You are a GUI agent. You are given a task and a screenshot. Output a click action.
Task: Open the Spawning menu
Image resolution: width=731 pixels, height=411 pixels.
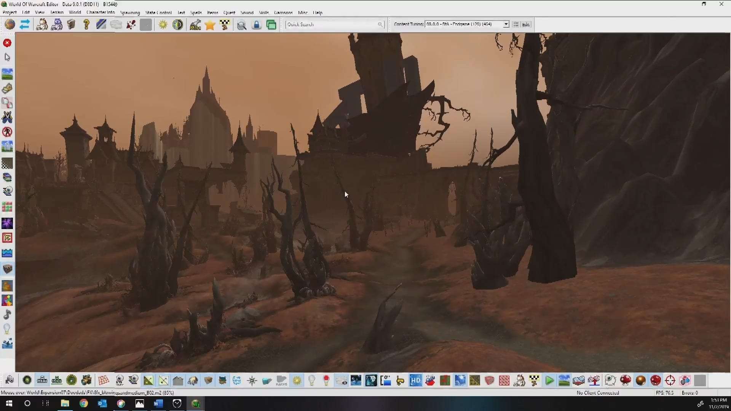point(130,13)
